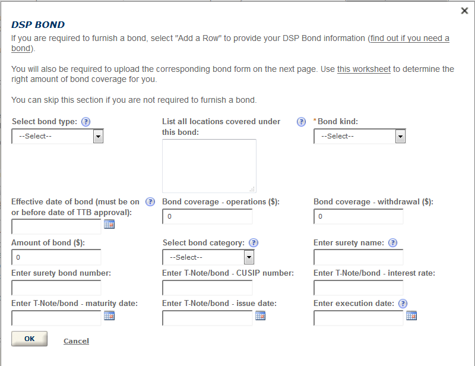475x366 pixels.
Task: Open calendar picker for execution date
Action: pos(411,315)
